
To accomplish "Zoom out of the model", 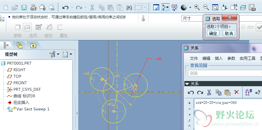I will (x=206, y=7).
